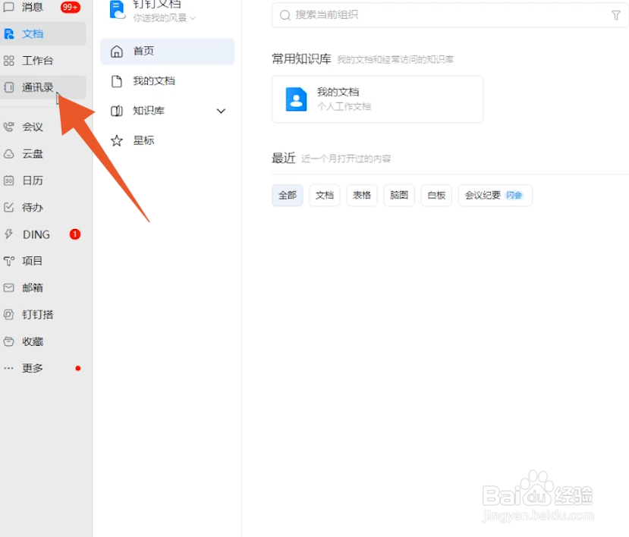Click the 常用知识库 heading text
Screen dimensions: 629x537
tap(302, 59)
